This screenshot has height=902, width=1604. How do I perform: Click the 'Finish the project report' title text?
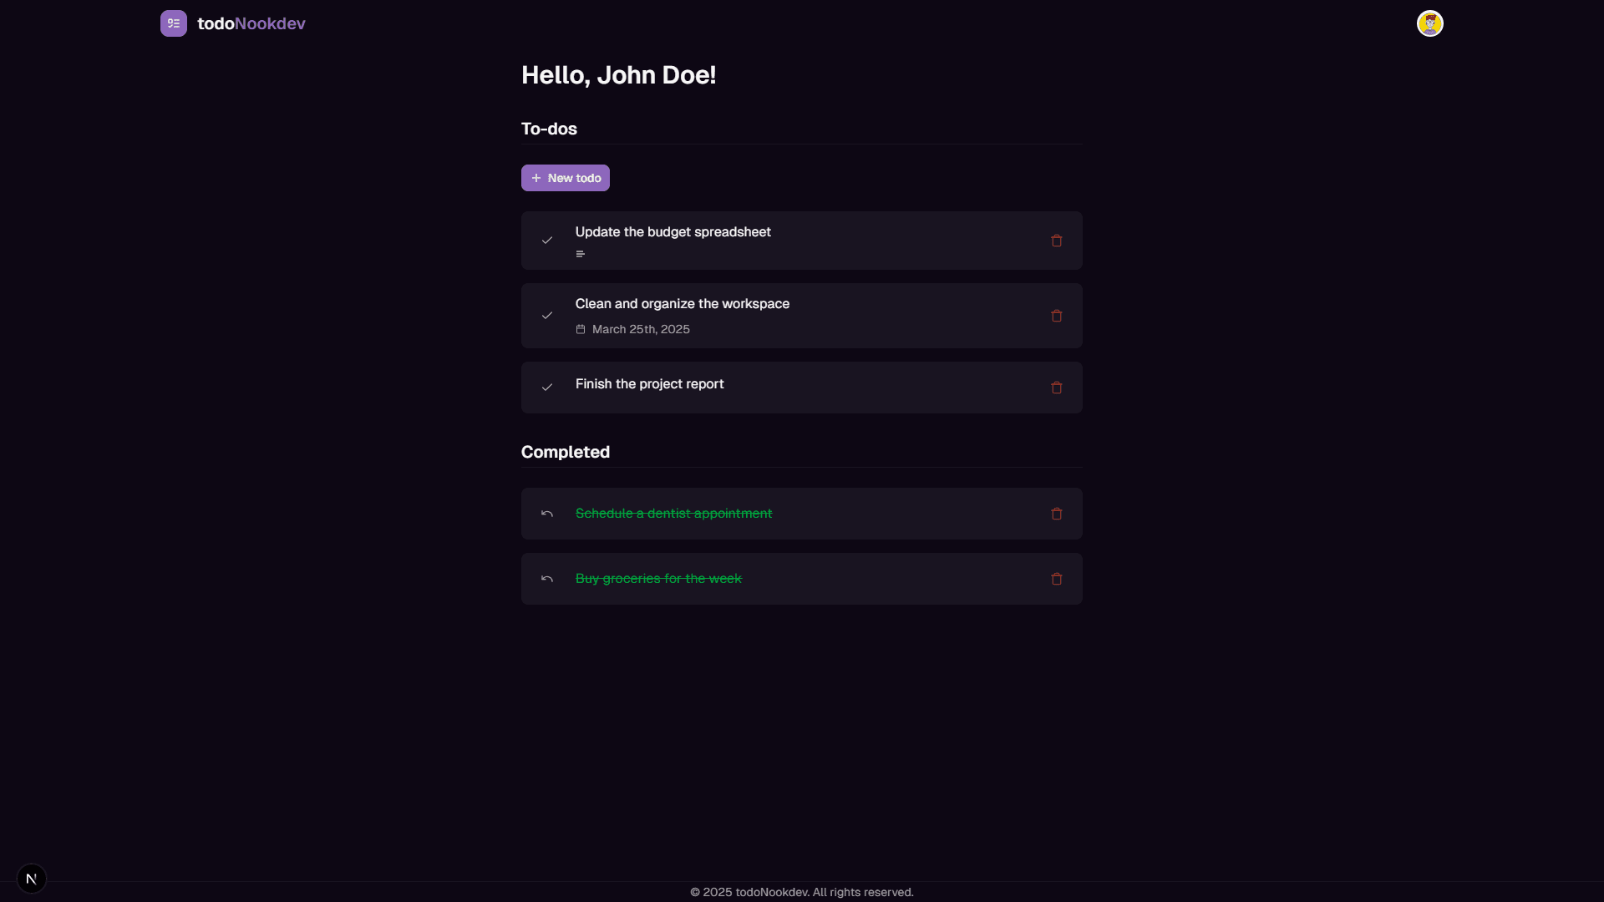(x=649, y=384)
